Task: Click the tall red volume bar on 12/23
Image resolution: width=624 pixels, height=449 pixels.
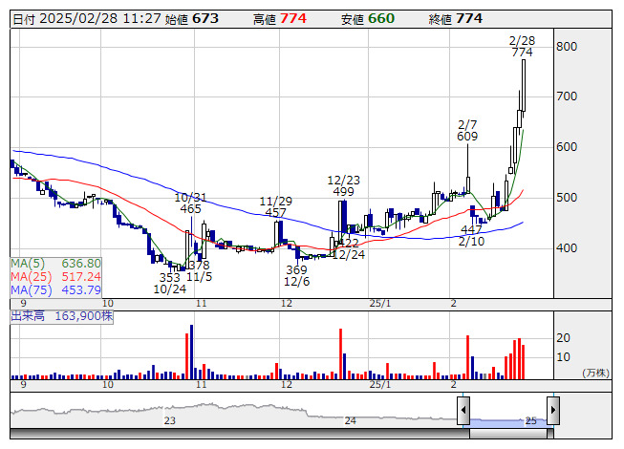Action: pyautogui.click(x=340, y=354)
